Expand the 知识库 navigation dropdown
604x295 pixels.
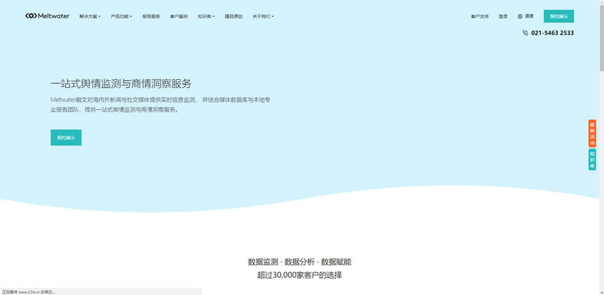206,16
